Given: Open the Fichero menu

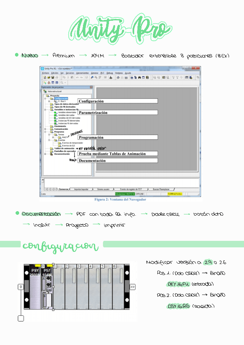Looking at the screenshot, I should tap(46, 73).
